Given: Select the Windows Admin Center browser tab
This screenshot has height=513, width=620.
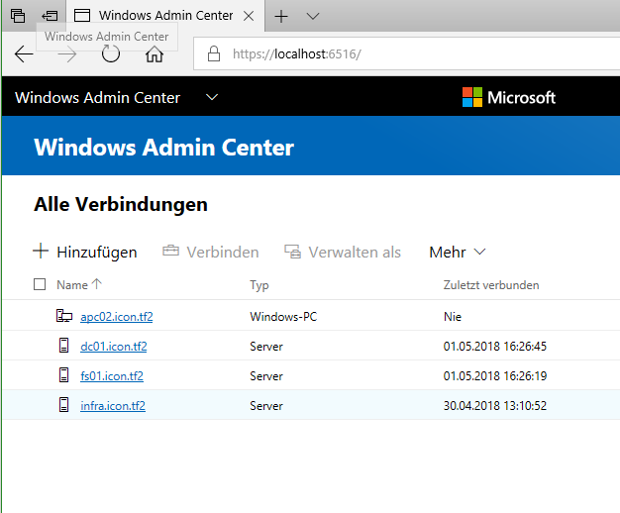Looking at the screenshot, I should (x=165, y=16).
